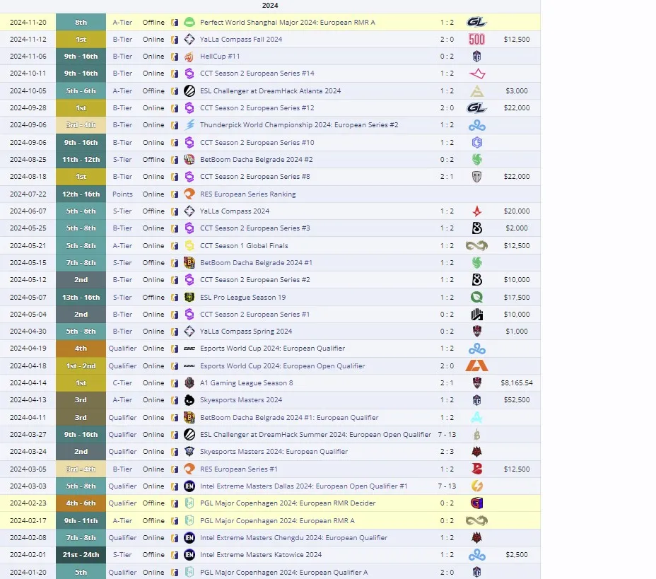Click the date 2024-03-27

click(28, 435)
